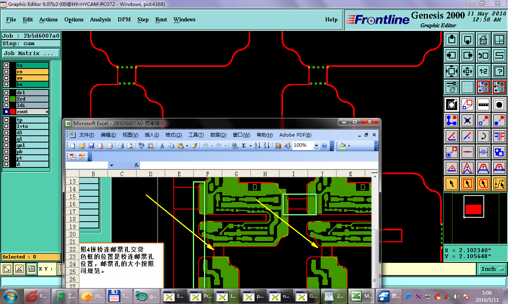Open the Genesis DFM menu
The width and height of the screenshot is (508, 304).
pos(124,19)
